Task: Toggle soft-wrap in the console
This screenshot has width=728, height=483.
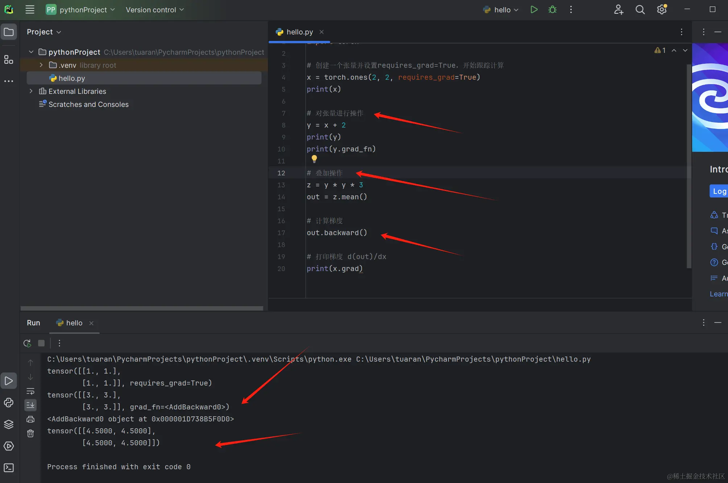Action: [30, 391]
